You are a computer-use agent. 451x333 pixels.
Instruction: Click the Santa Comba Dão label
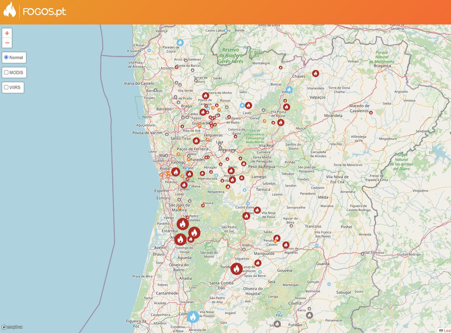(221, 285)
